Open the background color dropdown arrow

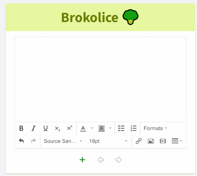click(x=110, y=128)
